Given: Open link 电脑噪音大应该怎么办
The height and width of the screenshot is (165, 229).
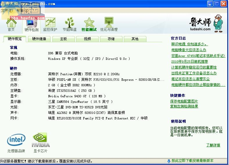Looking at the screenshot, I should 189,50.
